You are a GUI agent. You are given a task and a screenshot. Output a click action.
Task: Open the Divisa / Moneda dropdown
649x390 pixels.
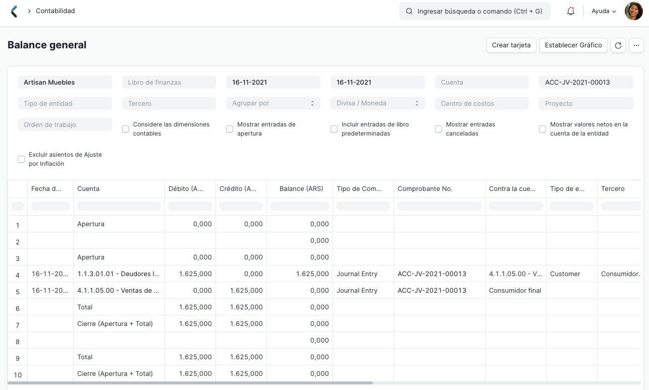click(x=377, y=103)
